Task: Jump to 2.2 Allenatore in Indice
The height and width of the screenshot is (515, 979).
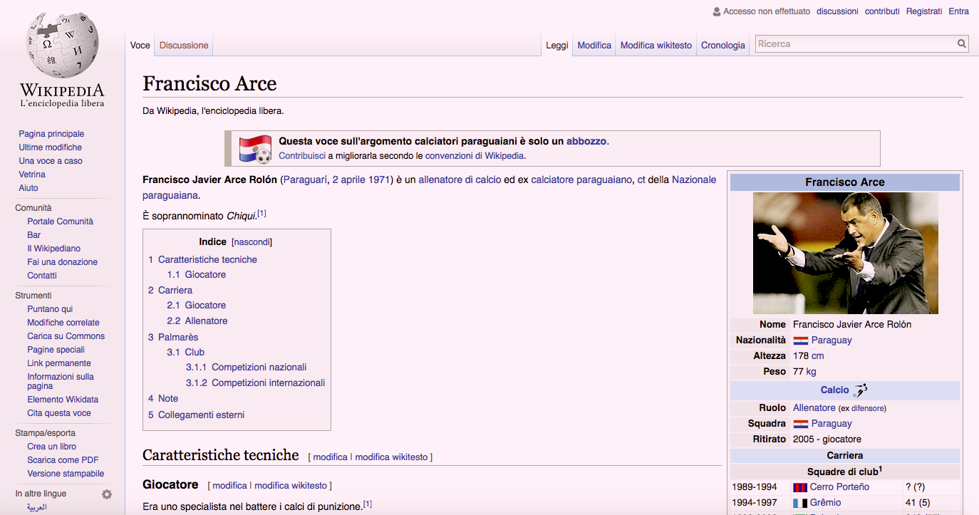Action: click(x=197, y=321)
